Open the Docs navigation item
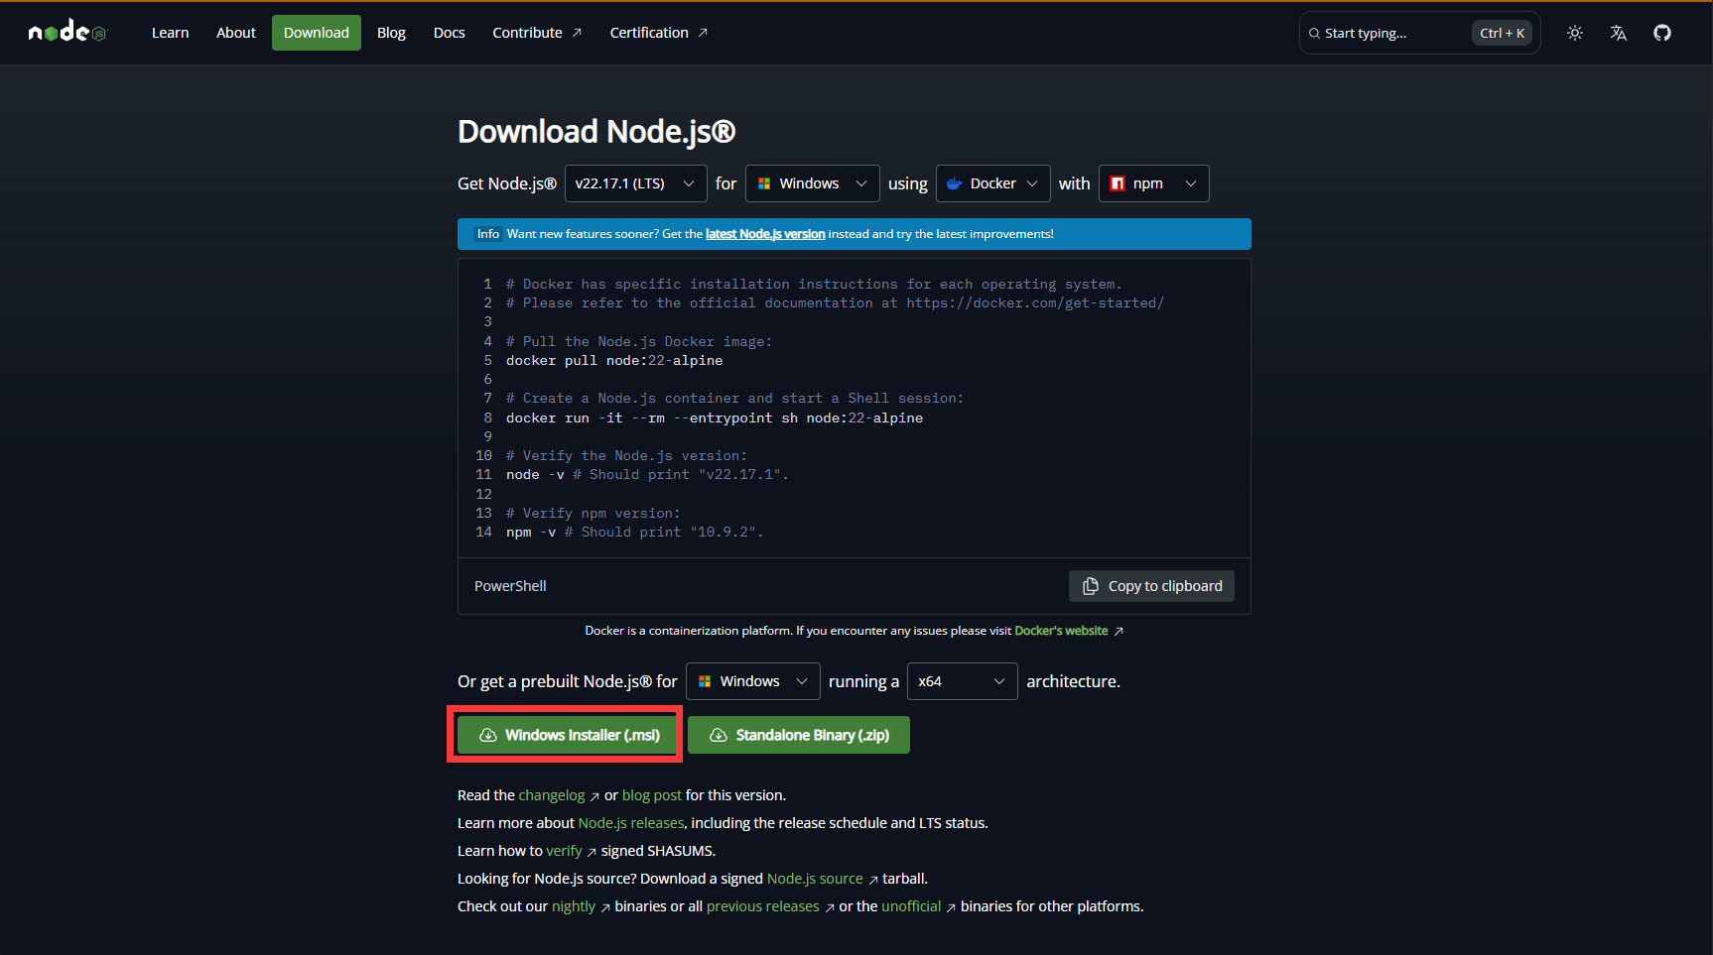This screenshot has width=1713, height=955. (x=449, y=33)
